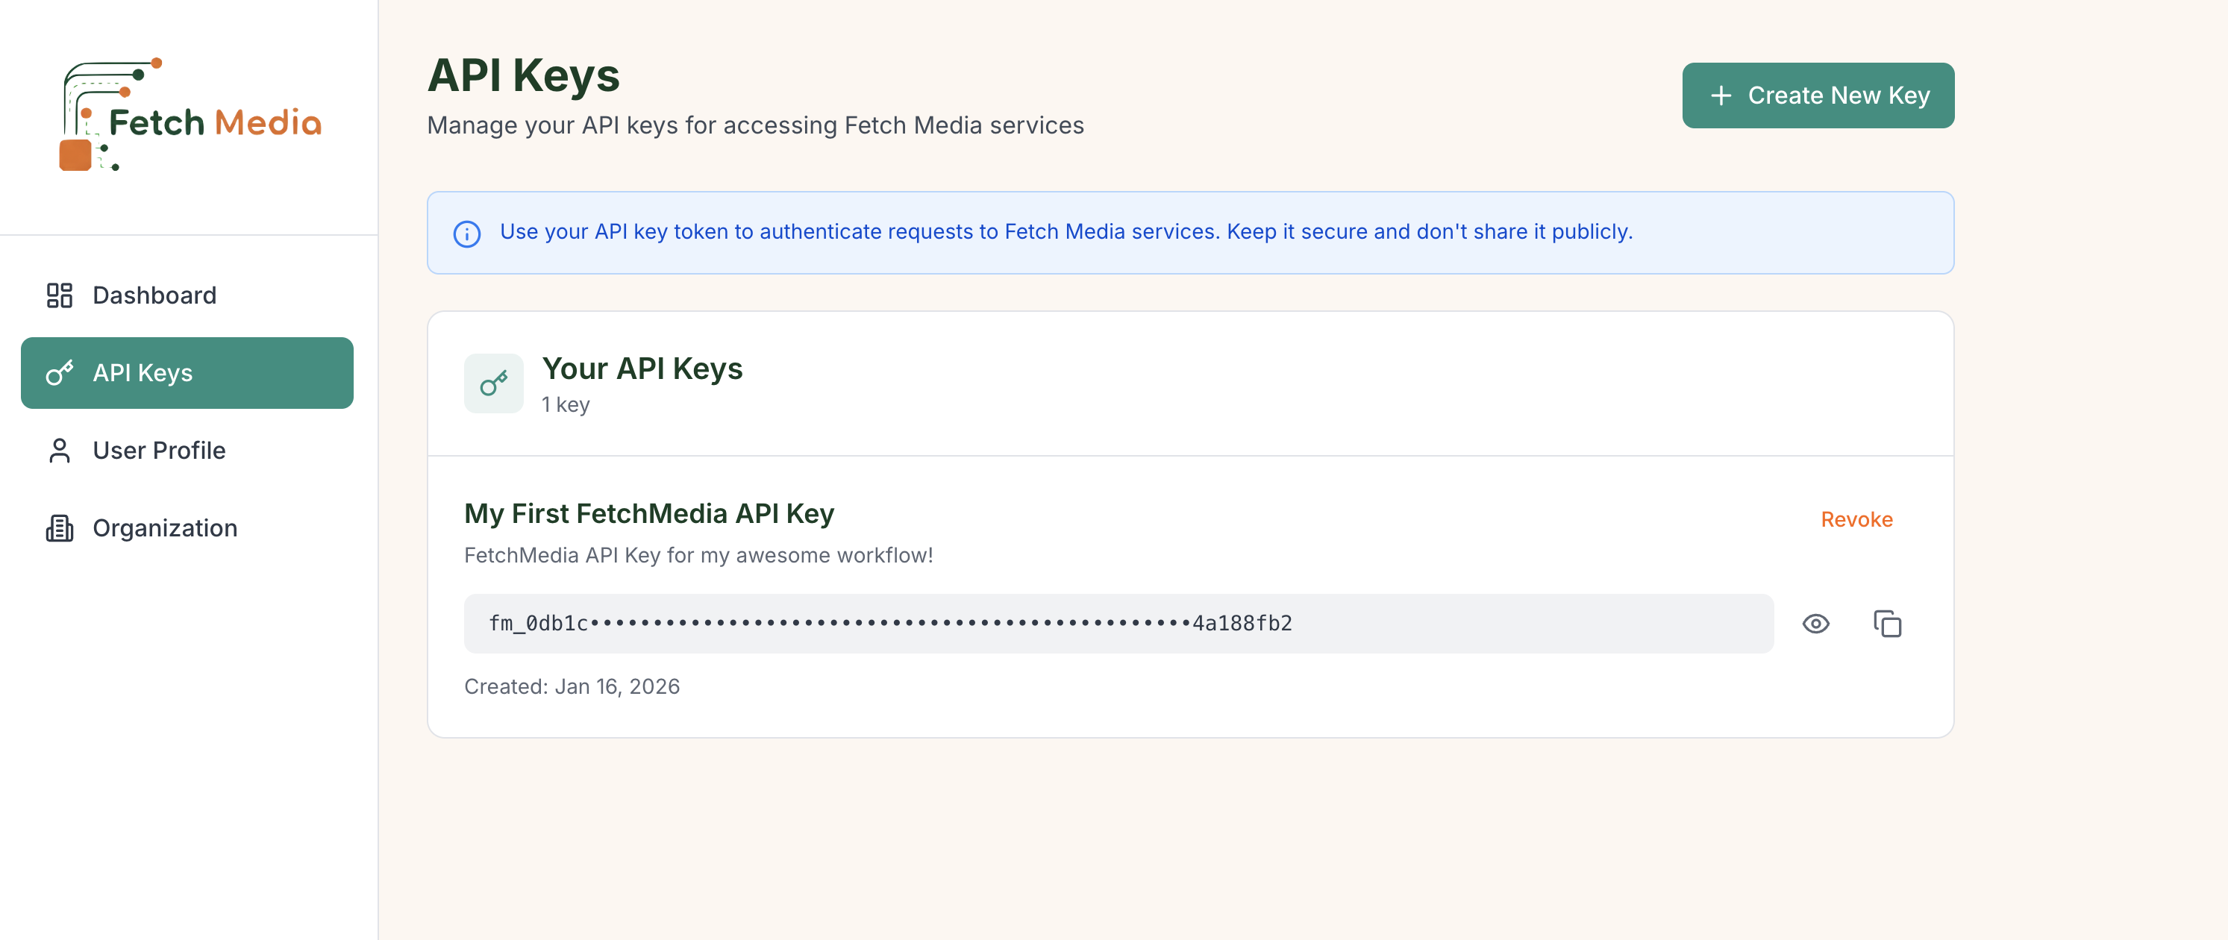Click the key icon beside Your API Keys
The image size is (2228, 940).
[x=493, y=383]
